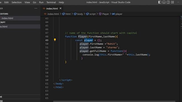Viewport: 182px width, 102px height.
Task: Click Player breadcrumb segment
Action: (x=104, y=14)
